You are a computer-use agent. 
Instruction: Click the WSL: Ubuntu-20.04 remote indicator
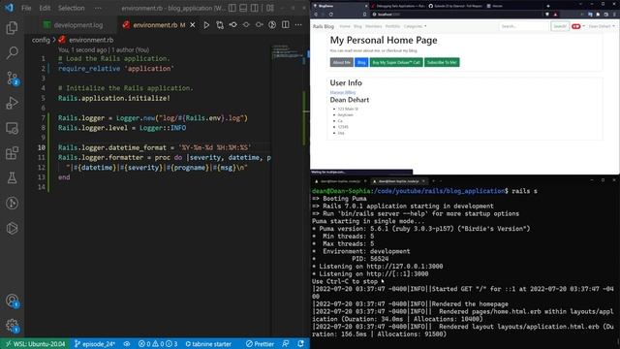click(35, 344)
